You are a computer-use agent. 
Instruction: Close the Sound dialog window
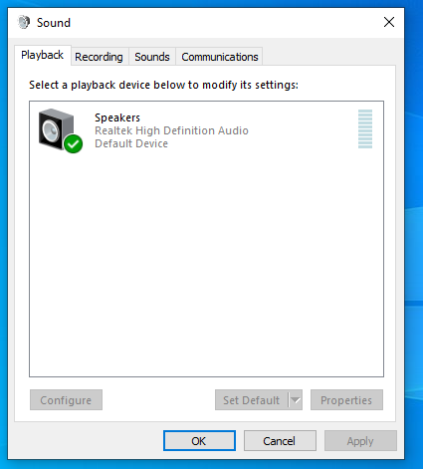pyautogui.click(x=389, y=22)
